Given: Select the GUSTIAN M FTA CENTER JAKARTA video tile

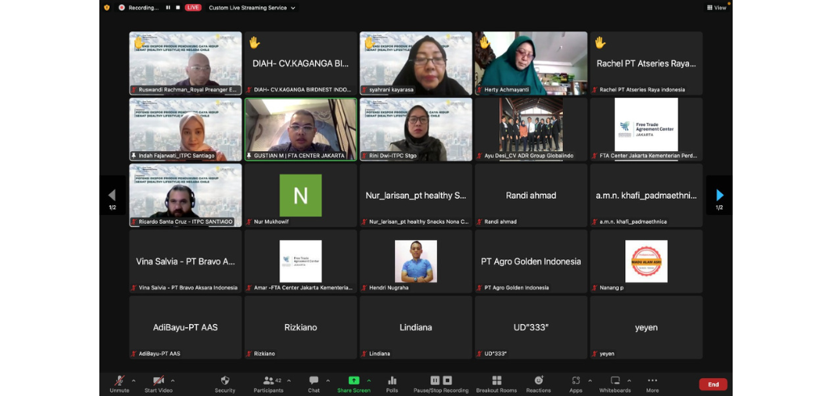Looking at the screenshot, I should click(x=300, y=129).
